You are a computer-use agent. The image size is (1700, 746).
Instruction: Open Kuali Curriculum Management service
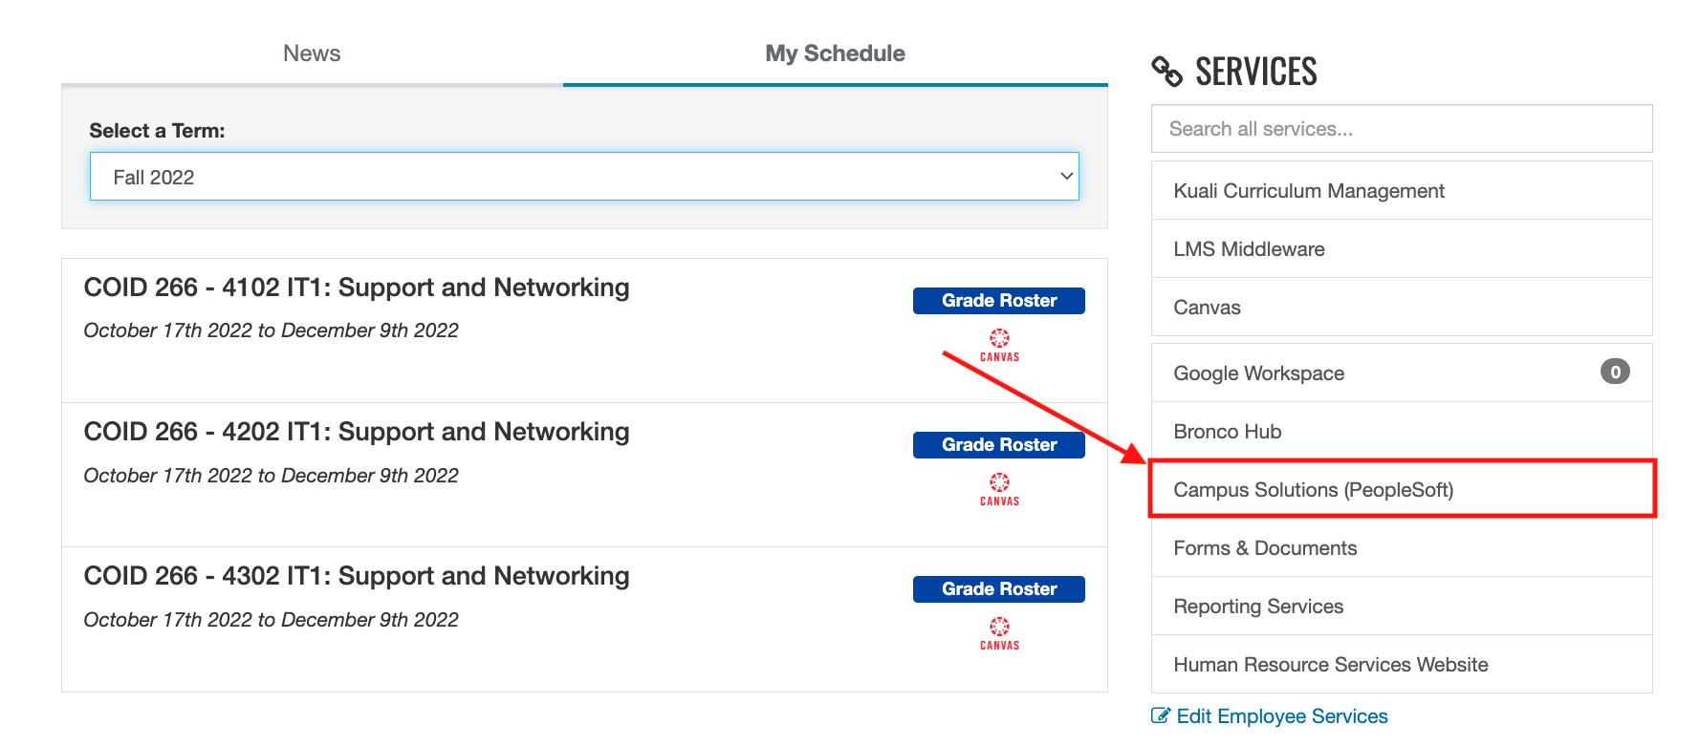click(x=1402, y=191)
